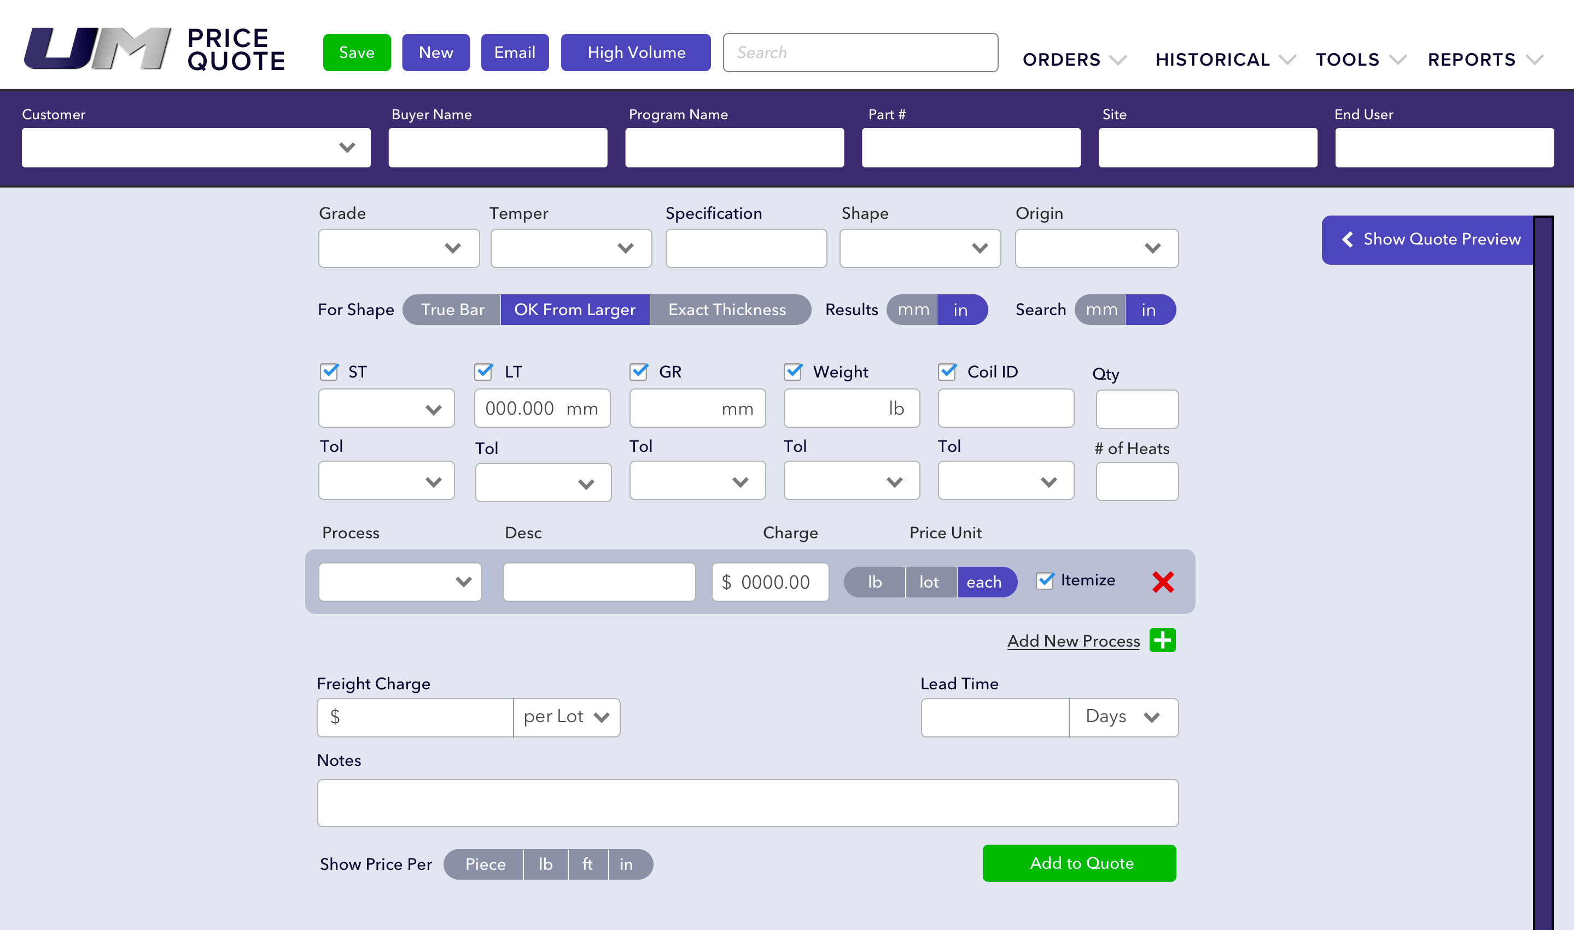Click the End User field
The image size is (1574, 930).
pyautogui.click(x=1444, y=148)
